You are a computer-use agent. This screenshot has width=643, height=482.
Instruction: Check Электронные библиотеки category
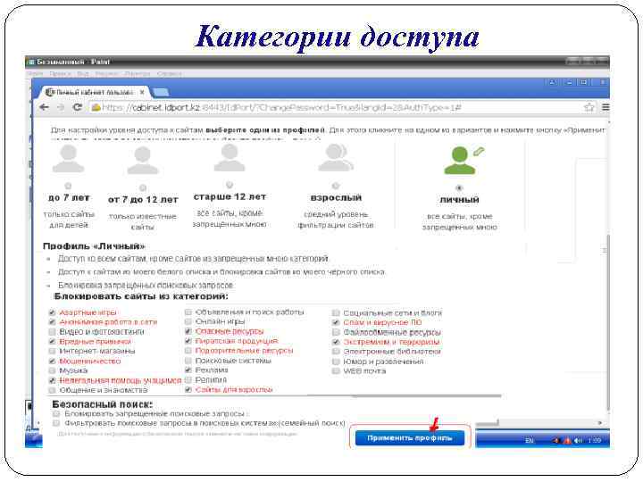click(x=336, y=352)
